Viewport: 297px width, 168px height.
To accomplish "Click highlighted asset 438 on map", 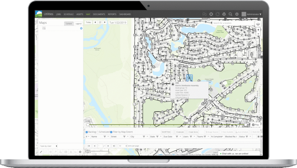I will [189, 78].
